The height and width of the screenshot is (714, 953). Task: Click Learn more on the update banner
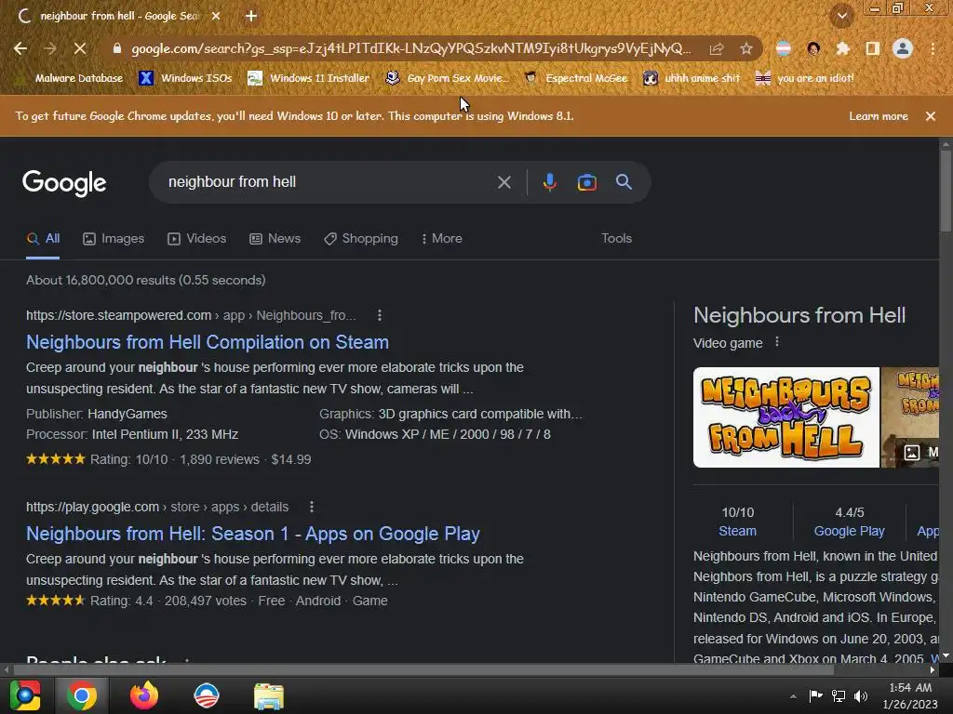pyautogui.click(x=879, y=116)
